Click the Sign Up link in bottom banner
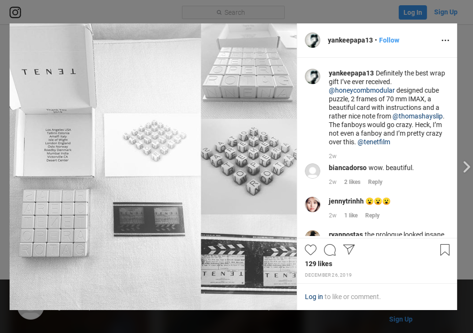Viewport: 473px width, 333px height. (401, 319)
